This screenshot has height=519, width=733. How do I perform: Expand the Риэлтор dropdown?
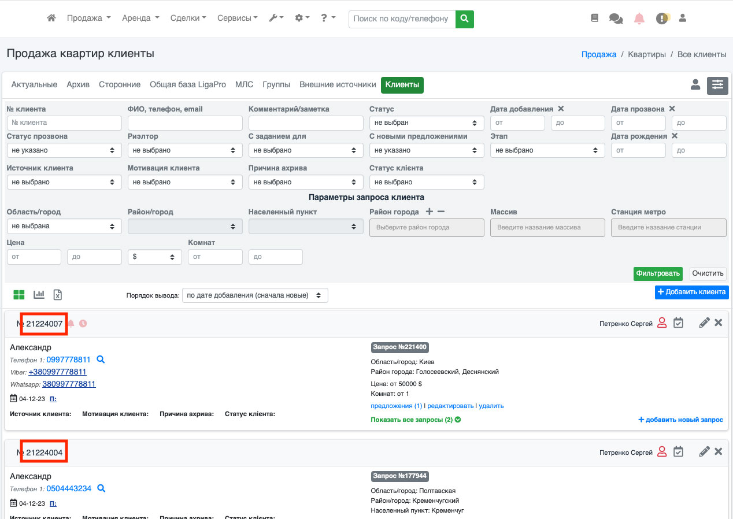coord(185,150)
